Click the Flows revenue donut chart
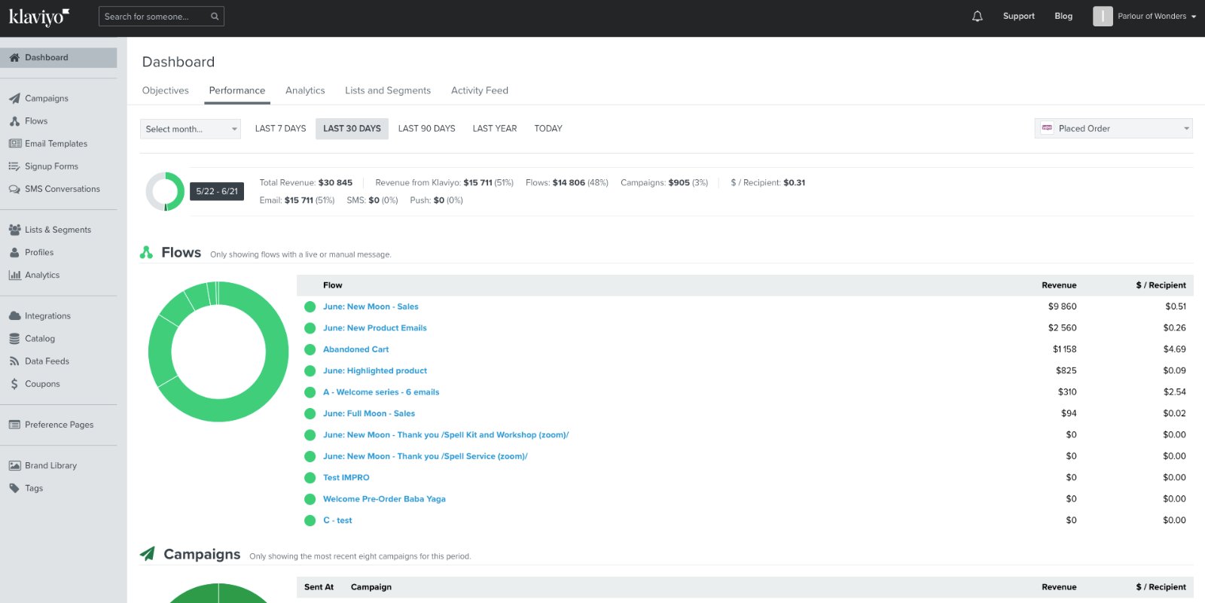1205x603 pixels. [218, 352]
